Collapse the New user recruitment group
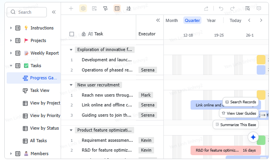This screenshot has width=276, height=163. tap(71, 85)
